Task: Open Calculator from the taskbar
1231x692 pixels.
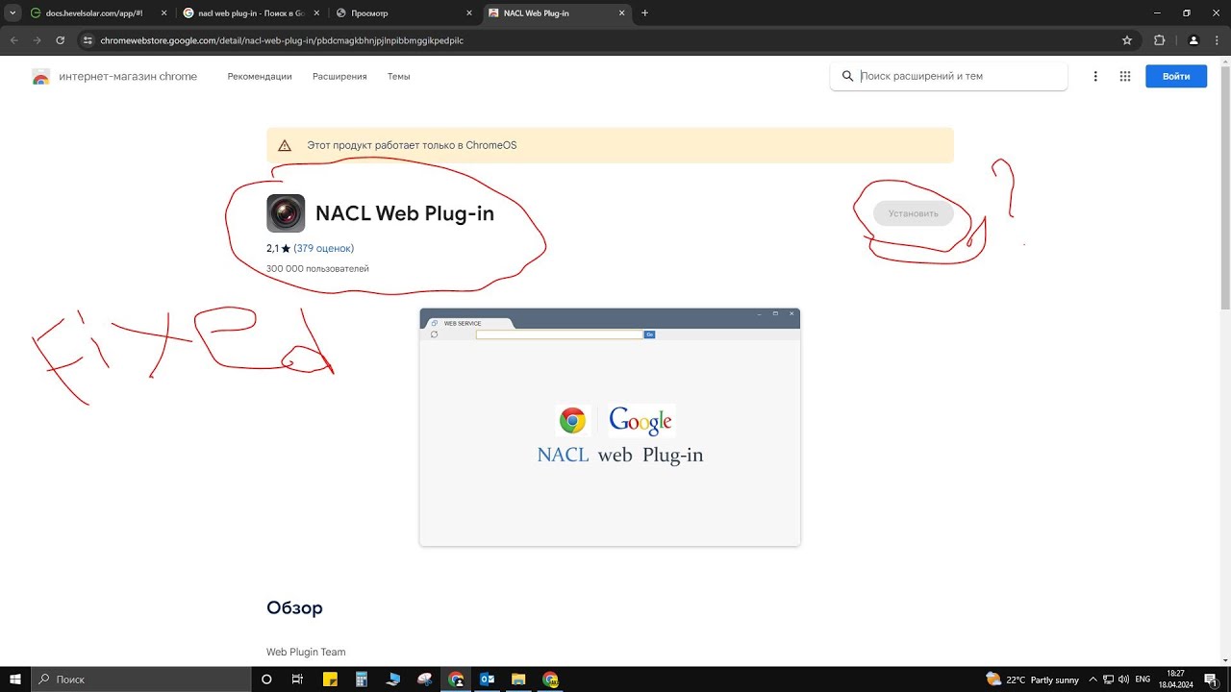Action: (361, 679)
